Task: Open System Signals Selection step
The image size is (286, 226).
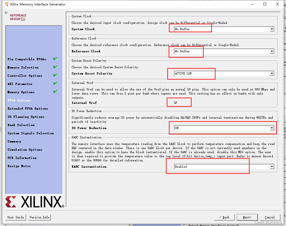Action: [31, 133]
